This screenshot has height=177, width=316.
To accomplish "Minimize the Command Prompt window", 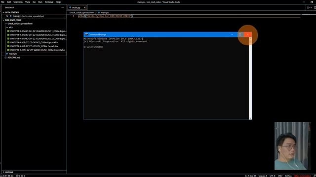I will click(x=232, y=34).
